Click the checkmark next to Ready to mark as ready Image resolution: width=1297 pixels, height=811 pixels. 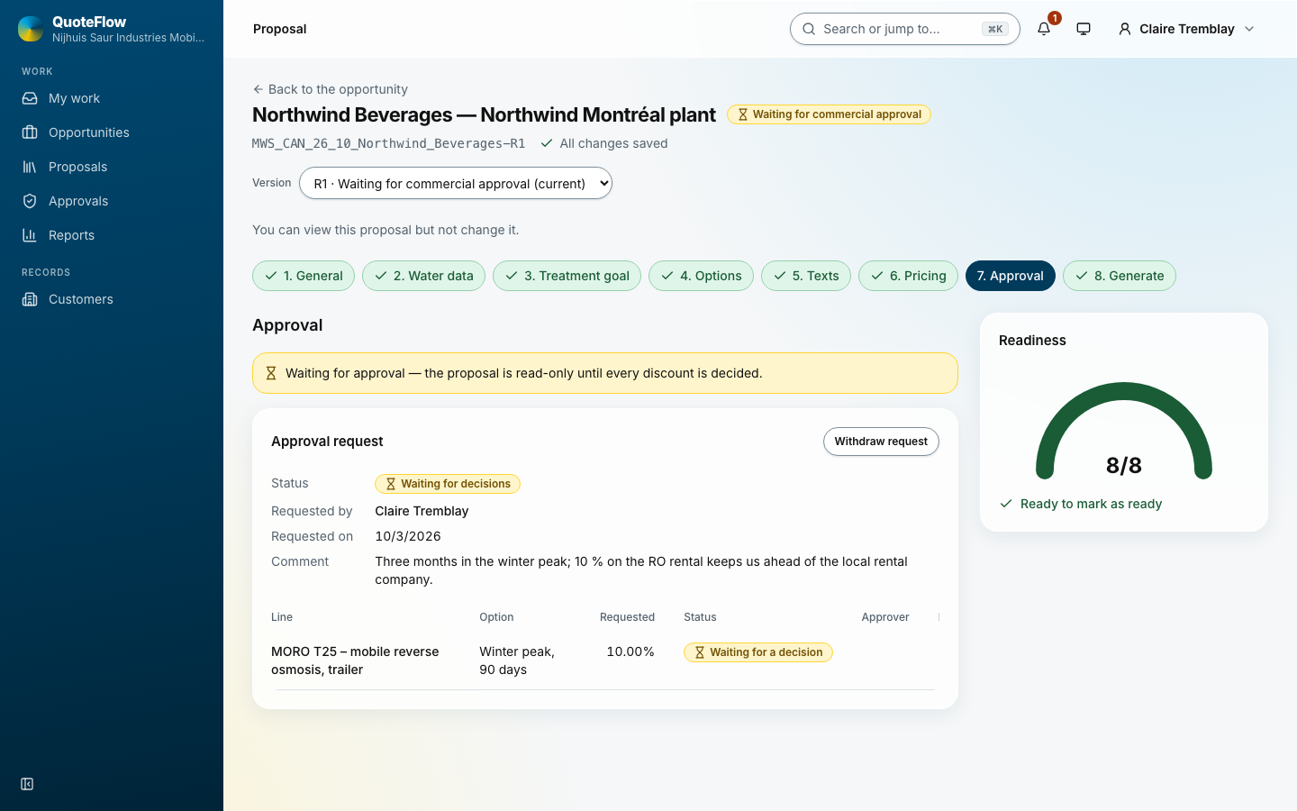(1006, 504)
